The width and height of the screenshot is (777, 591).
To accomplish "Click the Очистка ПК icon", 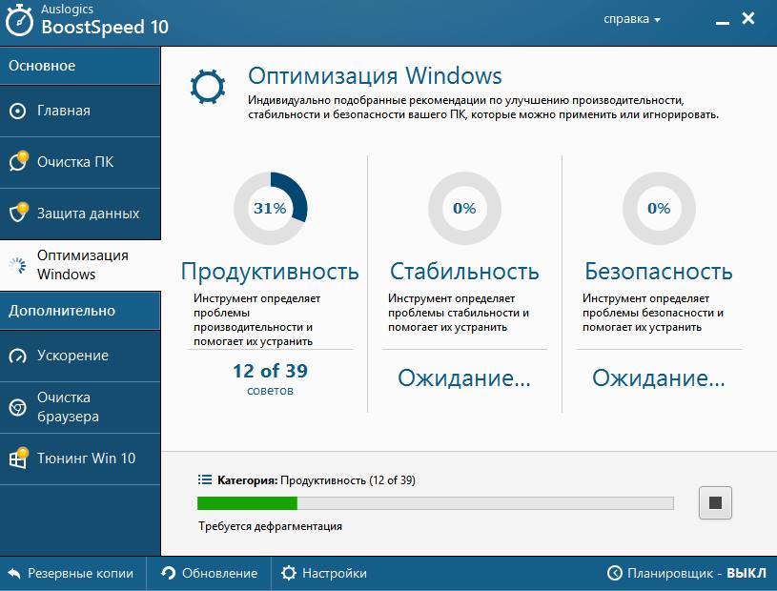I will (19, 161).
